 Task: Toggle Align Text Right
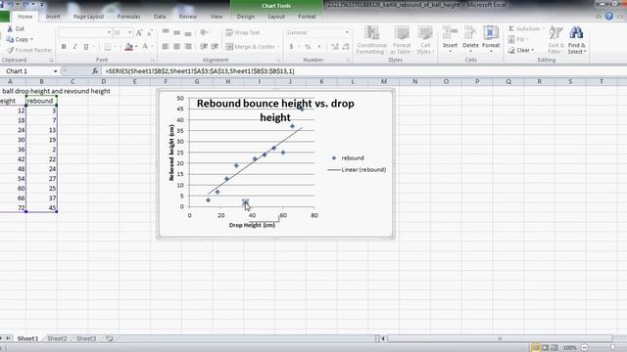tap(187, 47)
